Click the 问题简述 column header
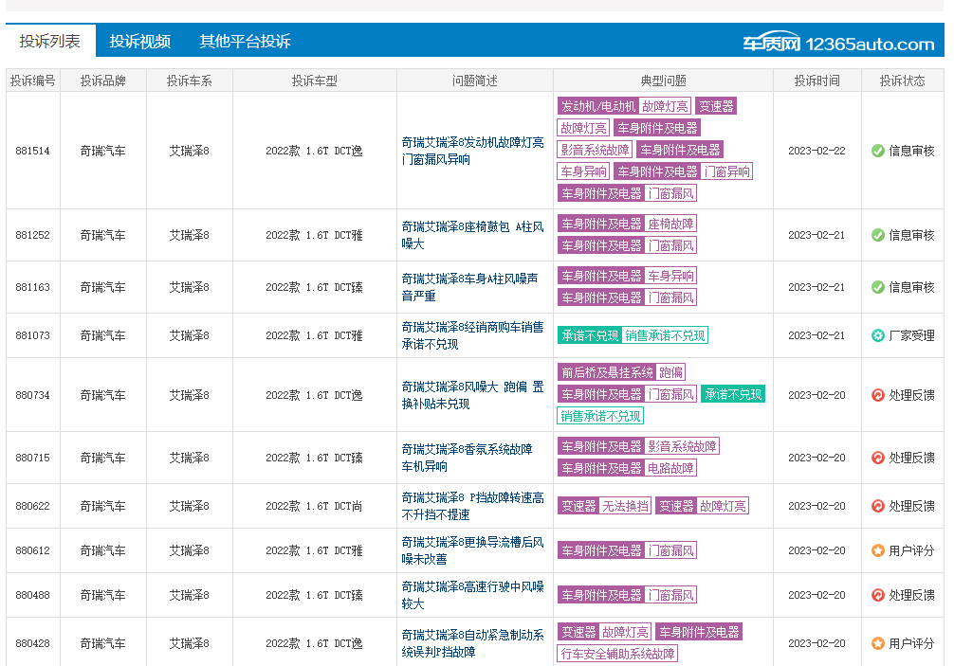Image resolution: width=954 pixels, height=666 pixels. coord(474,81)
